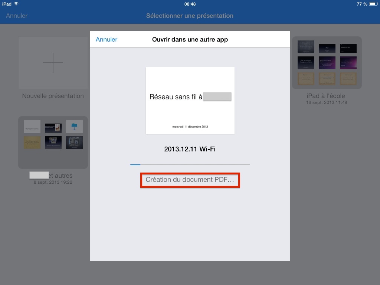Tap the "Nouvelle présentation" label
The height and width of the screenshot is (285, 380).
(x=53, y=96)
